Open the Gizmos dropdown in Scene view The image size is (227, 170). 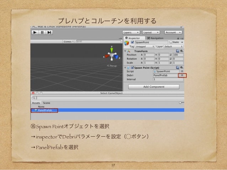[x=68, y=42]
